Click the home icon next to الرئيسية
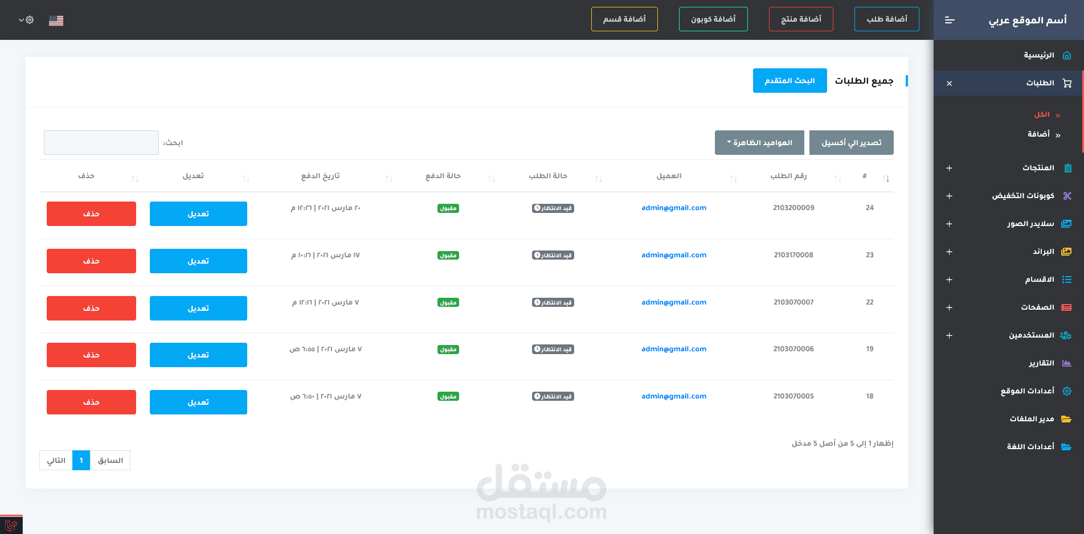 (1067, 55)
